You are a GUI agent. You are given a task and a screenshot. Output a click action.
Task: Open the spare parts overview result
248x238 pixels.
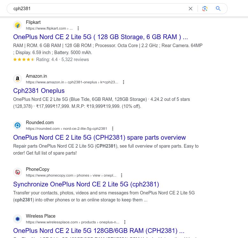click(99, 137)
